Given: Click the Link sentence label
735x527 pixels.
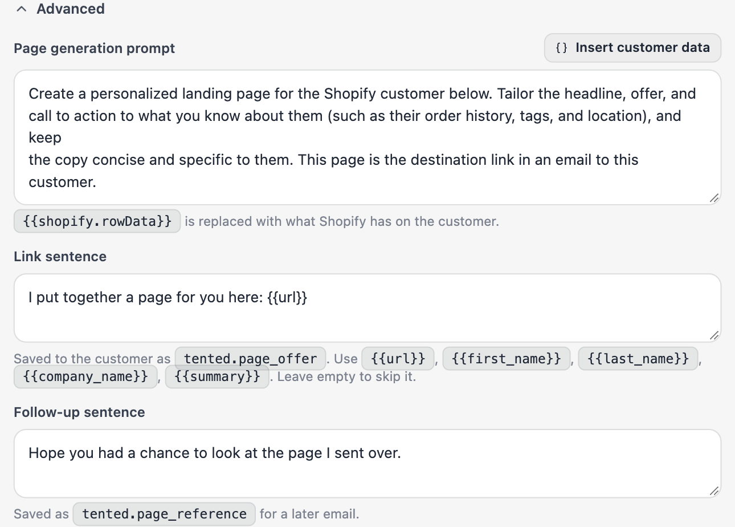Looking at the screenshot, I should point(60,257).
